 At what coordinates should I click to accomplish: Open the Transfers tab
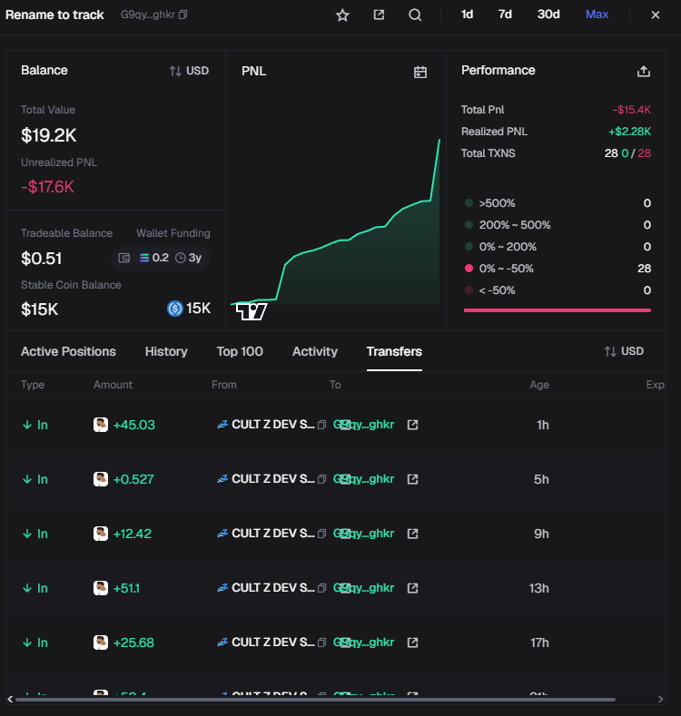(x=394, y=351)
